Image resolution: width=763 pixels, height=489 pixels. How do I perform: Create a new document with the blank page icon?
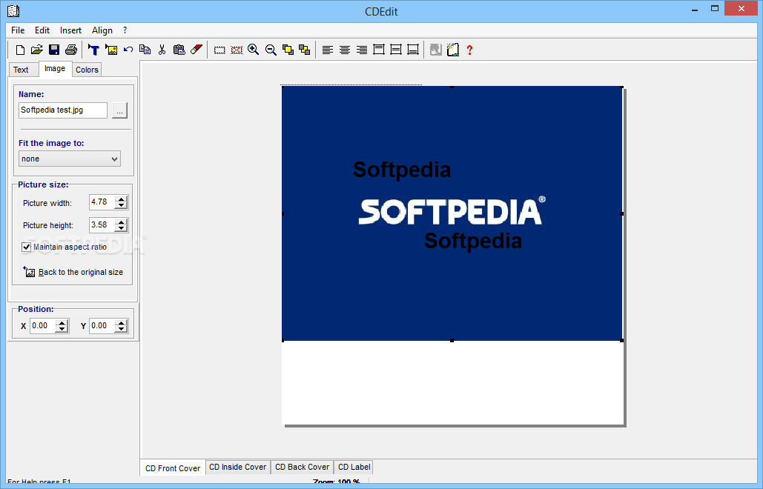(20, 50)
